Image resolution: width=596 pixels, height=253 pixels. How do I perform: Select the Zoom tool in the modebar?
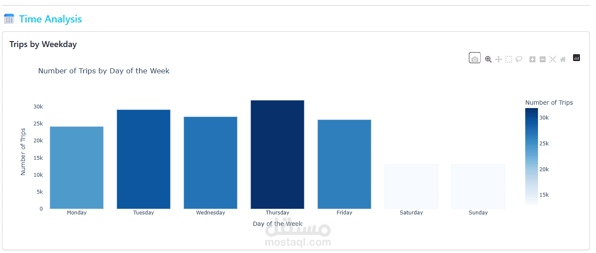click(x=488, y=59)
